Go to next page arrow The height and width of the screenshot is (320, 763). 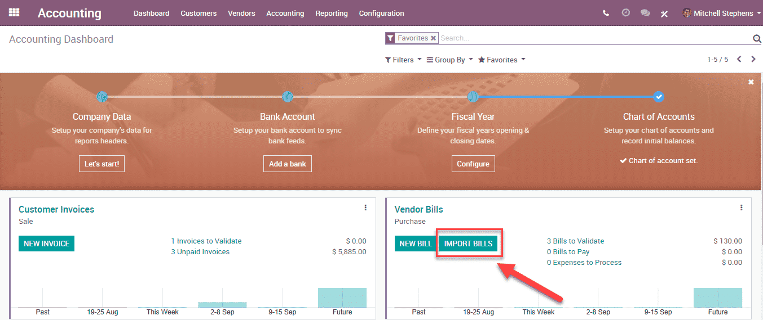(753, 59)
